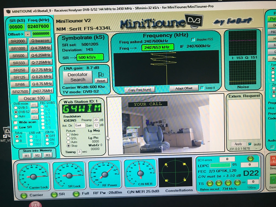The image size is (276, 207).
Task: Pick the SR66 preset
Action: tap(20, 85)
